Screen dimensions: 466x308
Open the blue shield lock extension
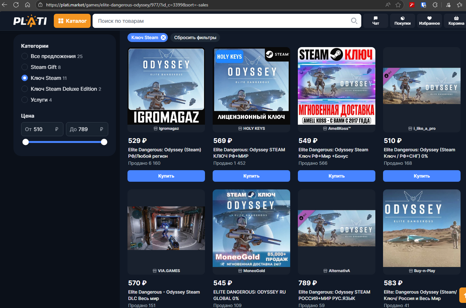pos(423,5)
